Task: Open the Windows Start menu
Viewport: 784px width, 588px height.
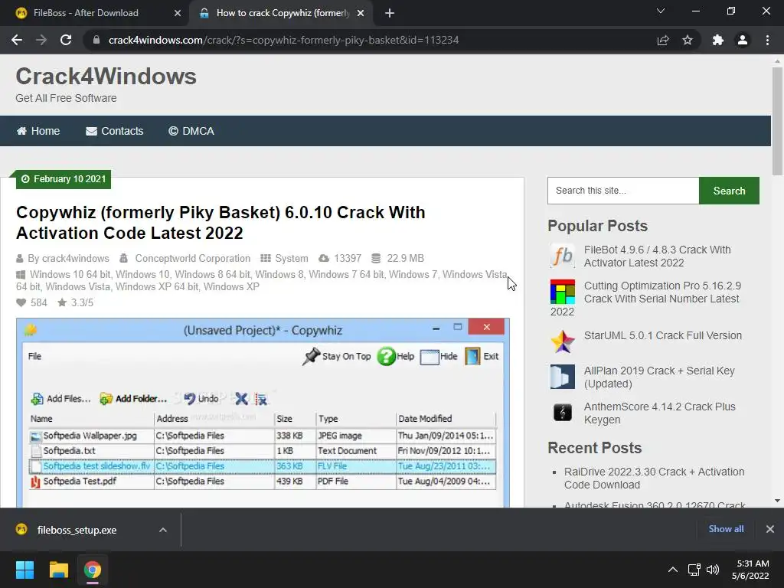Action: [24, 570]
